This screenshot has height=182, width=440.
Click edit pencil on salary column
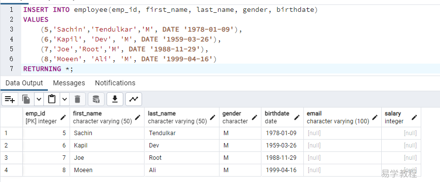414,117
